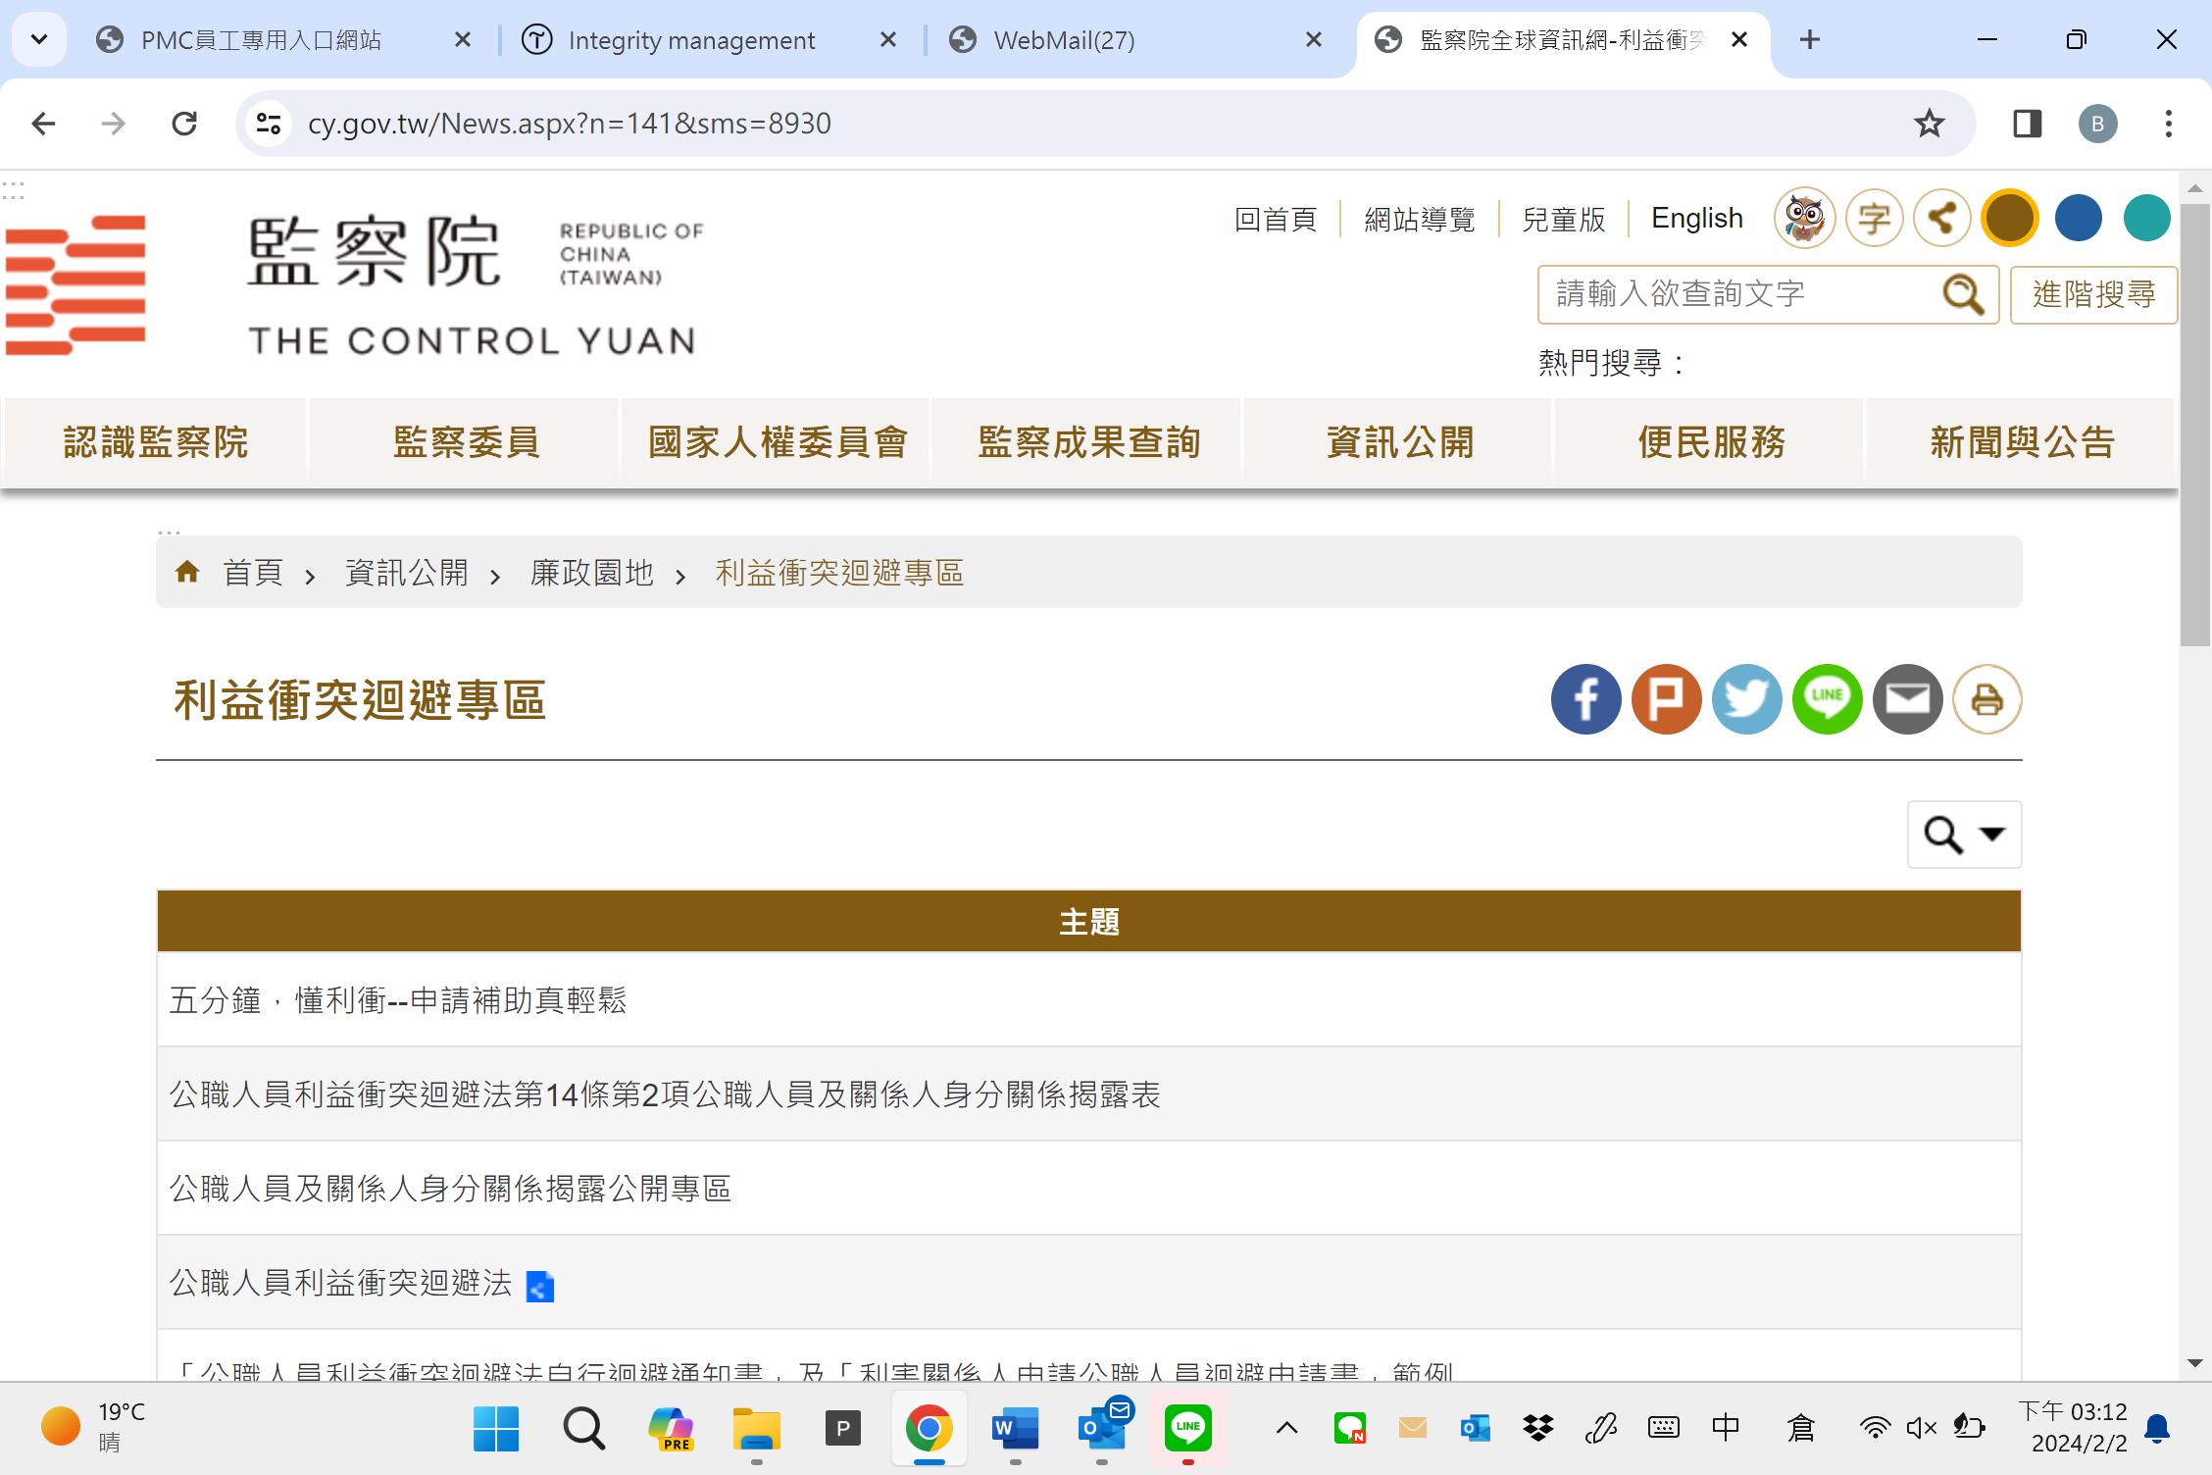
Task: Open 監察委員 navigation menu
Action: [x=466, y=442]
